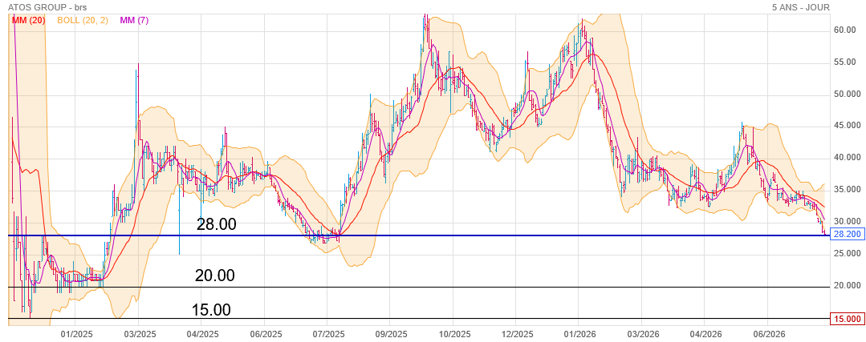This screenshot has width=866, height=342.
Task: Click the 35.000 price axis label
Action: coord(847,190)
